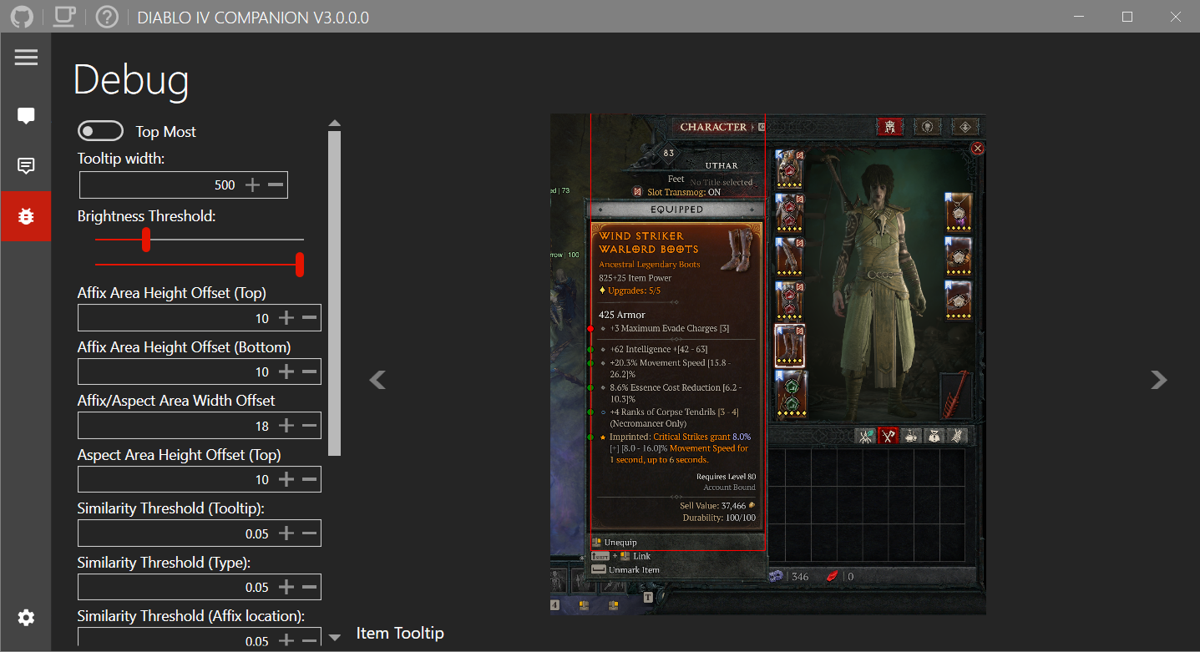Maximize the Diablo IV Companion window
The image size is (1200, 652).
point(1127,17)
